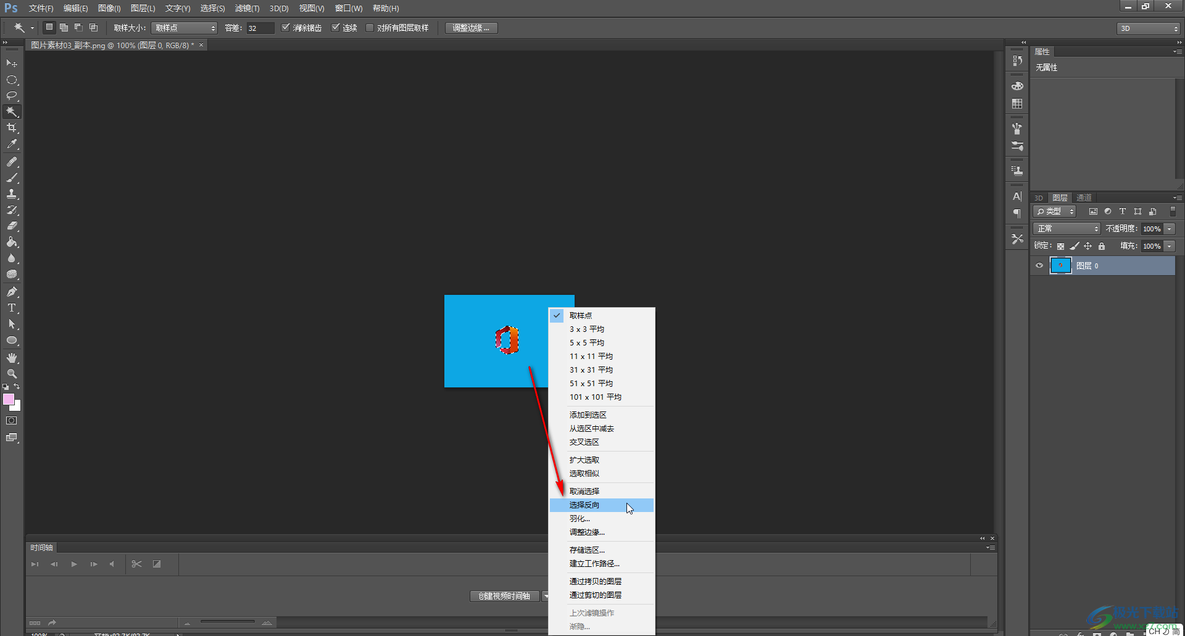Select the History Brush tool

(12, 210)
